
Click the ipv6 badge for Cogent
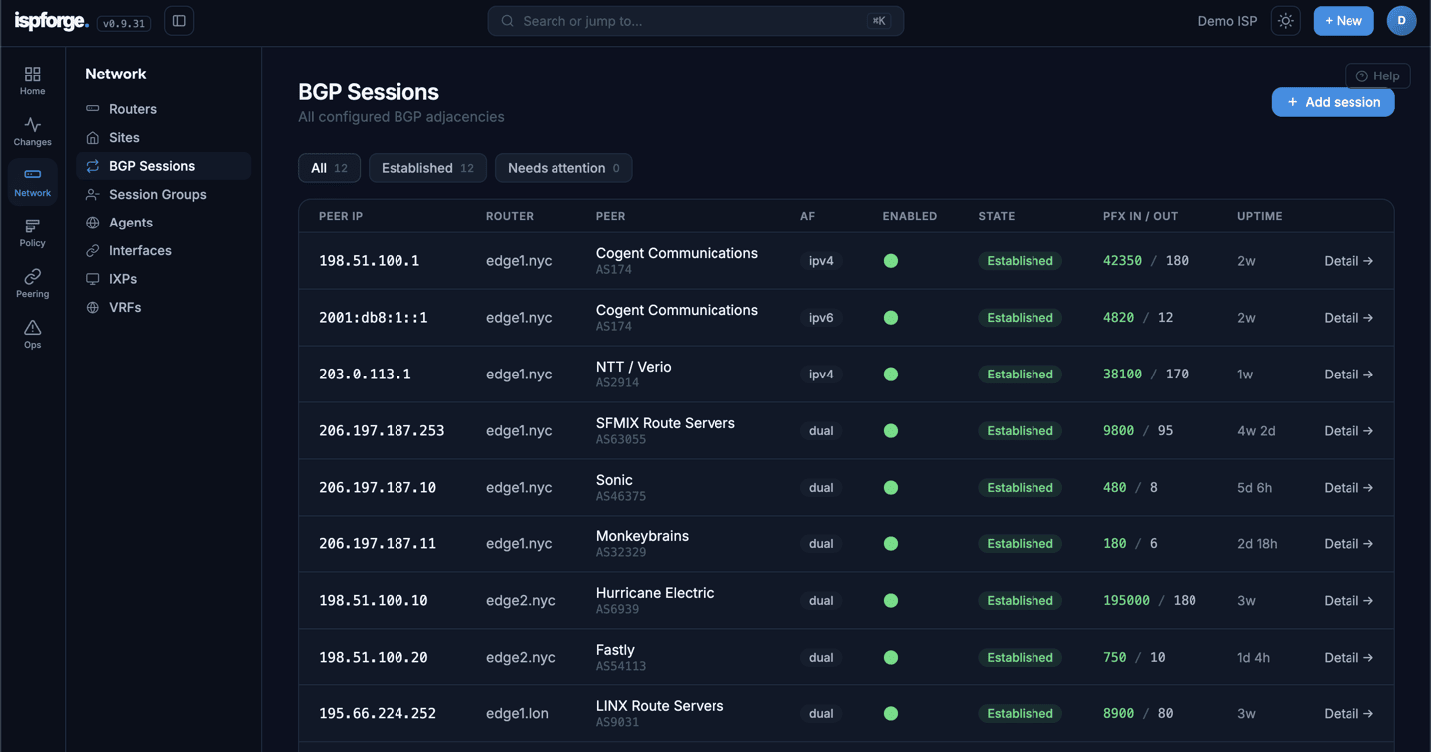coord(821,318)
